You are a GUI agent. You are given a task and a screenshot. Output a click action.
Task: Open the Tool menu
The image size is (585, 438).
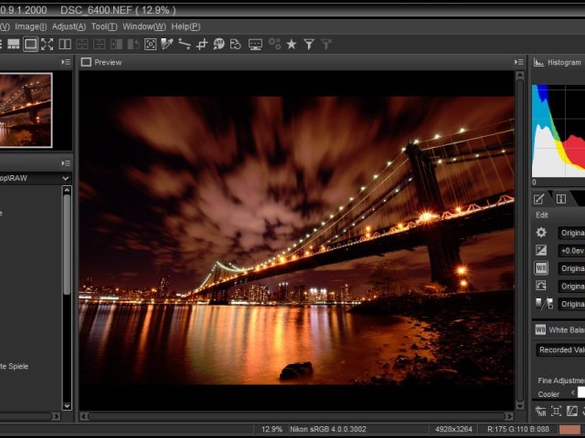[x=104, y=26]
